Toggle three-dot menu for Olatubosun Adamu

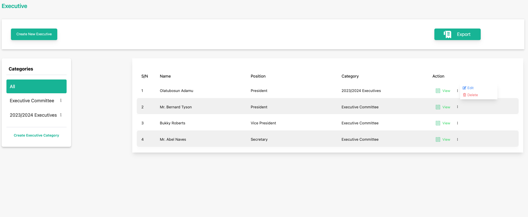click(x=457, y=91)
